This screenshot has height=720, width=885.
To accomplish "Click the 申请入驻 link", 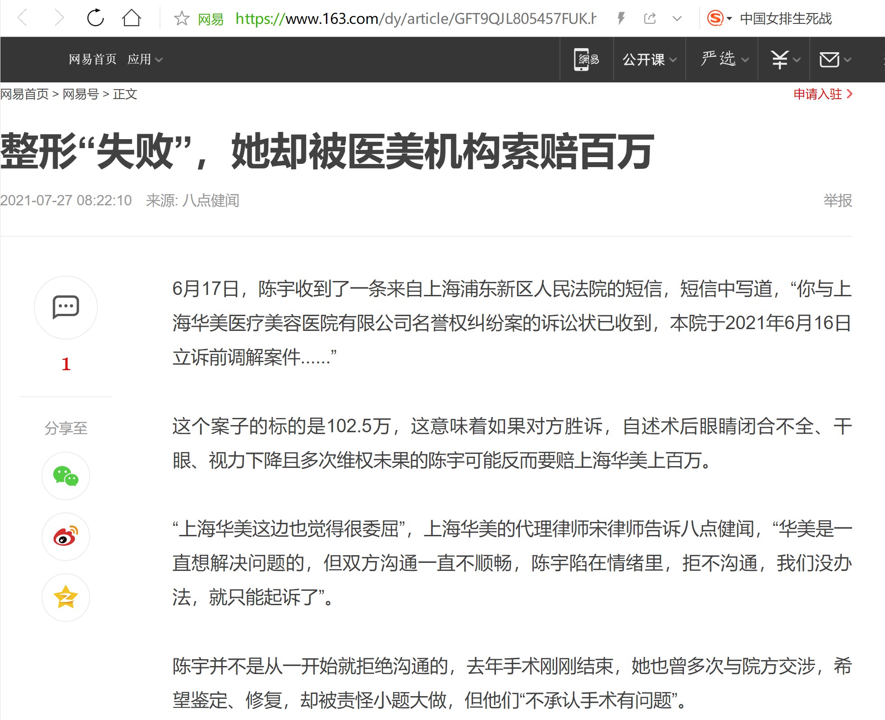I will 823,94.
